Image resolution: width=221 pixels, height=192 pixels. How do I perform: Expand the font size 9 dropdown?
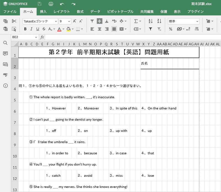pos(65,21)
